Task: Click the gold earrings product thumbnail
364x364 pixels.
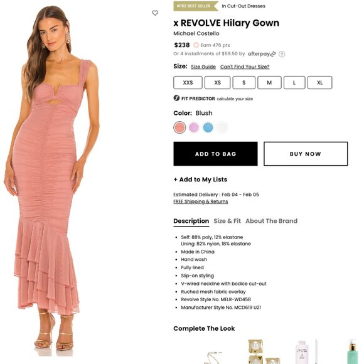Action: pos(261,351)
